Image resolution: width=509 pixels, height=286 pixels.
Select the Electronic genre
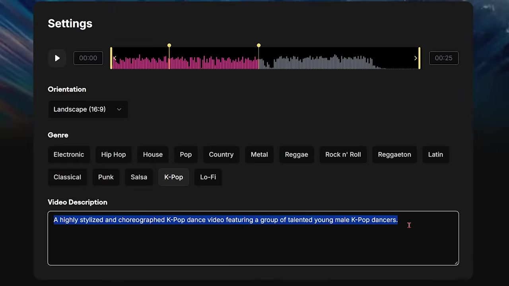pos(69,155)
